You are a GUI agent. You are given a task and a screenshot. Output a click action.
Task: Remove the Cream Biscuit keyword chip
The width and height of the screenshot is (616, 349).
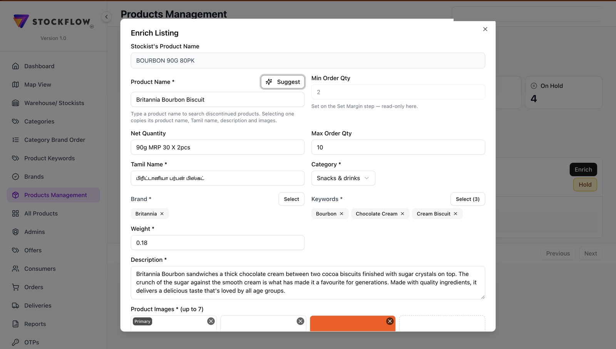tap(455, 214)
